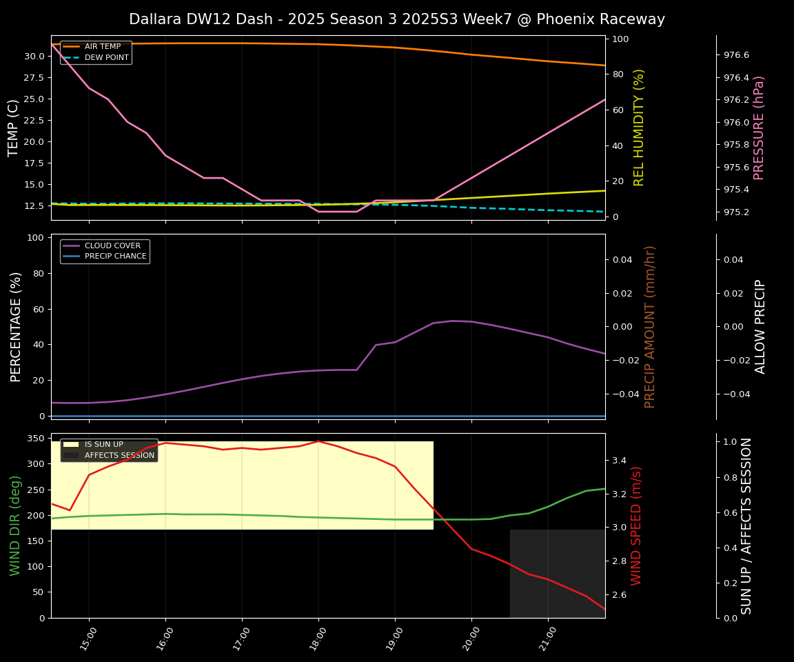Click the 19:00 time tick label

tap(394, 638)
